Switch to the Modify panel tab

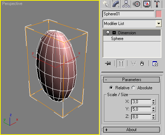[x=116, y=4]
